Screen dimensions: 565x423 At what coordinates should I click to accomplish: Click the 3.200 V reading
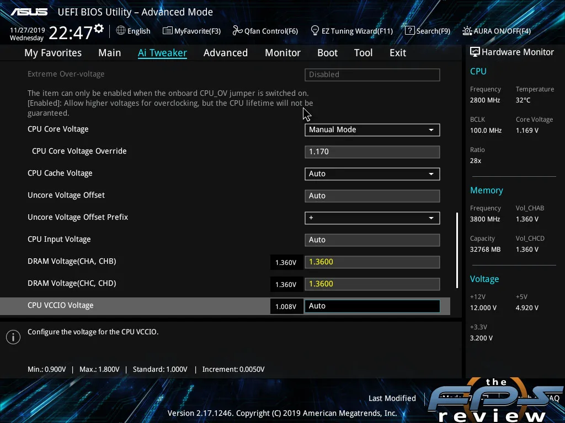(481, 338)
